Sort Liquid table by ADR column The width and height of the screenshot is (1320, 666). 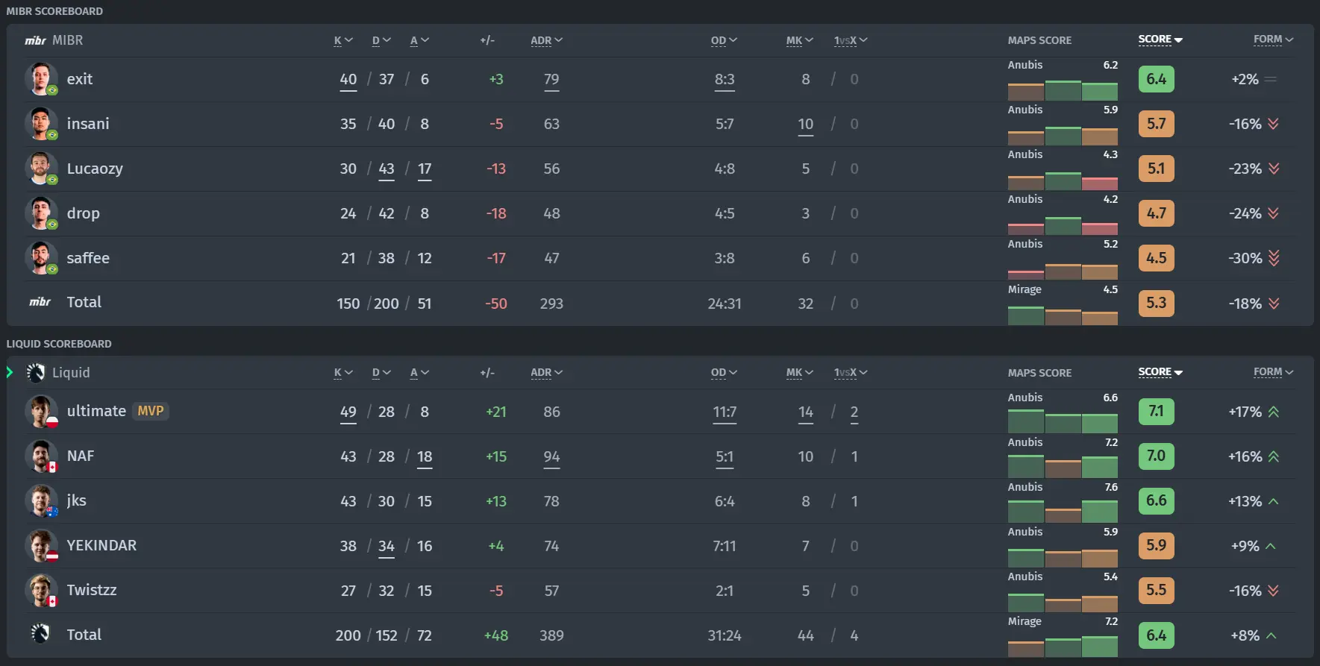(x=546, y=372)
